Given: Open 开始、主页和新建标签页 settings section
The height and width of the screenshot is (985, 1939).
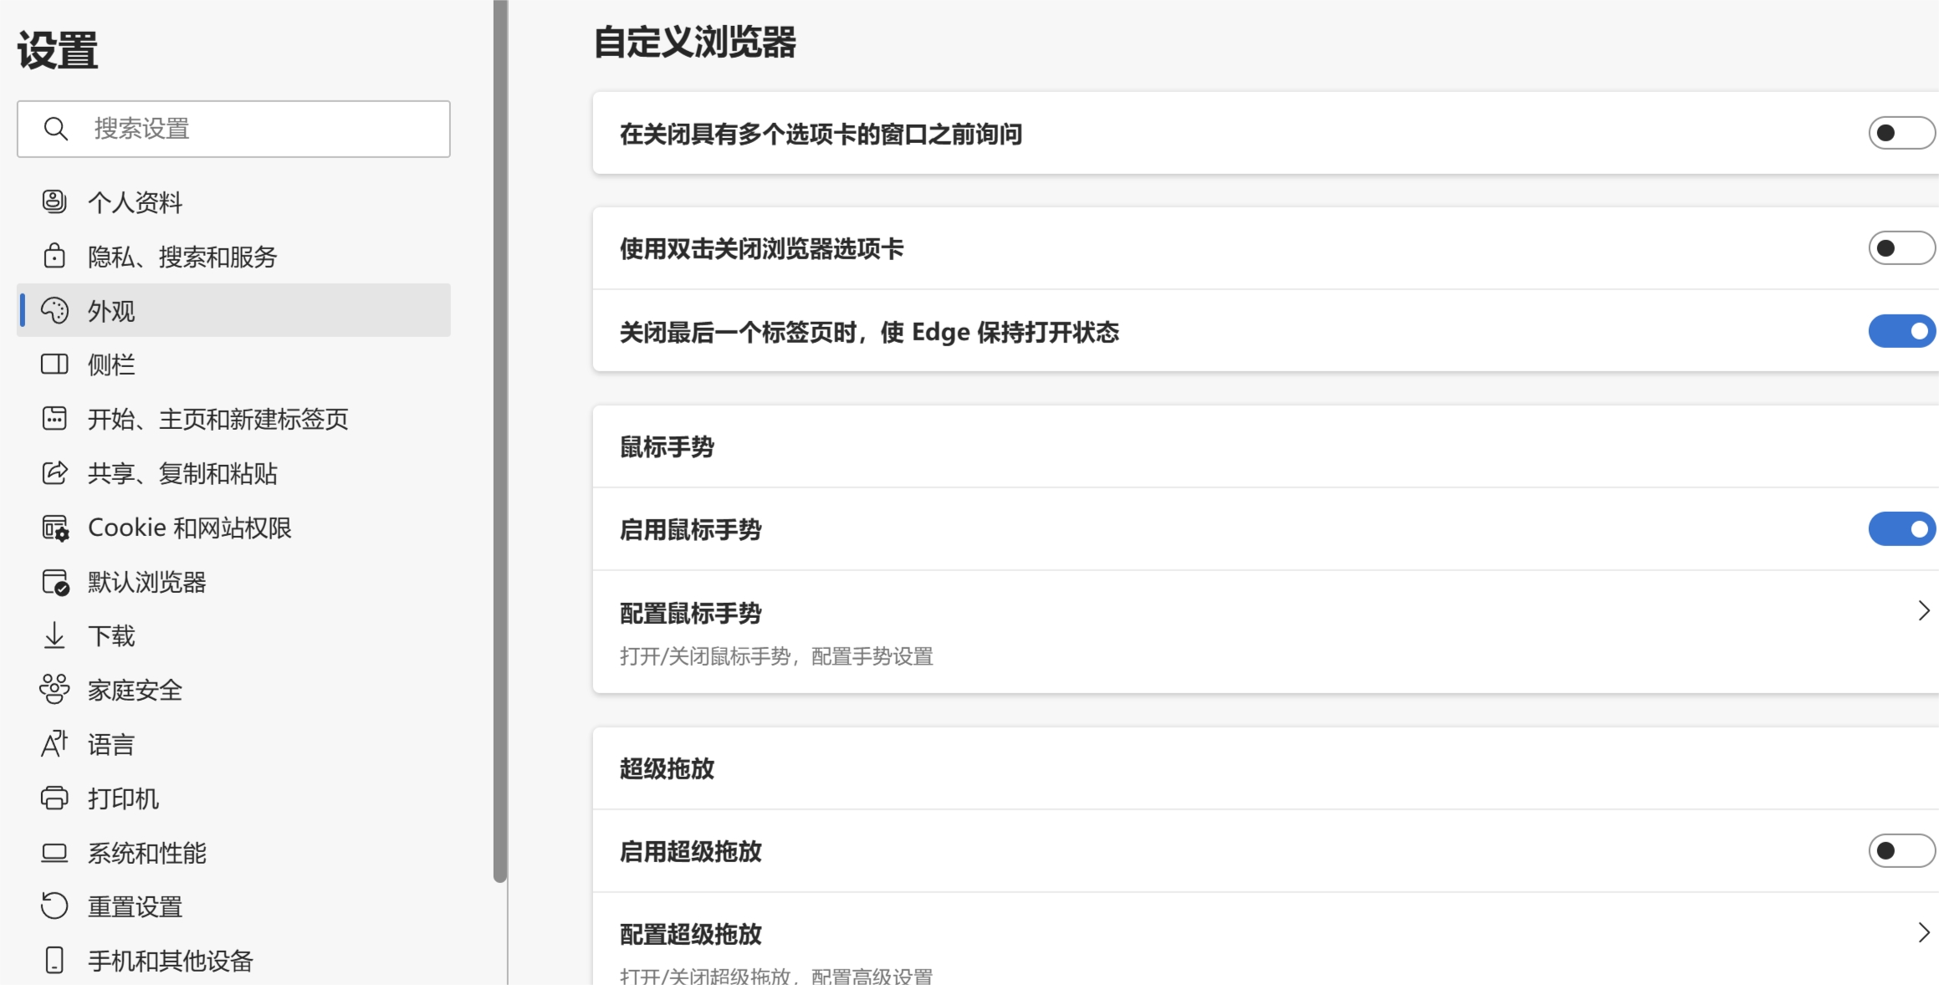Looking at the screenshot, I should (x=217, y=419).
